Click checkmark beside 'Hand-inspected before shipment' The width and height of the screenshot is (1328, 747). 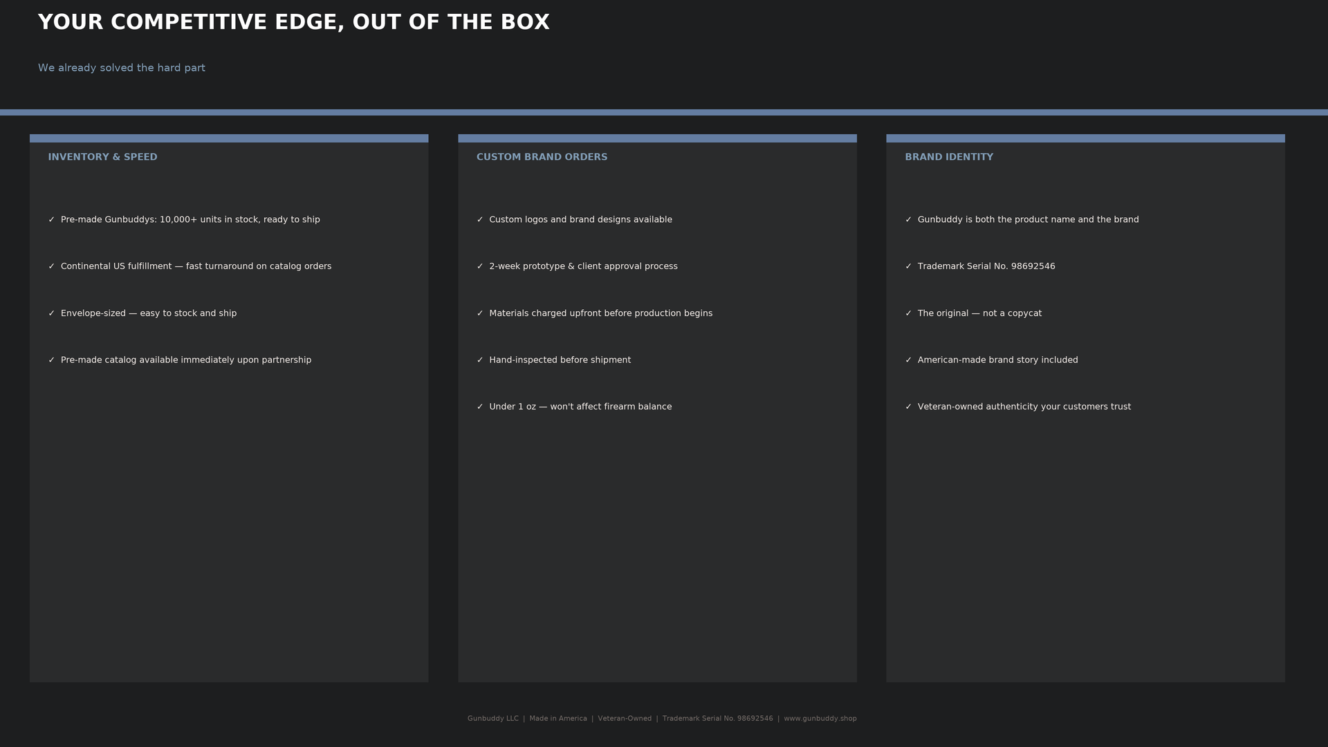[480, 360]
